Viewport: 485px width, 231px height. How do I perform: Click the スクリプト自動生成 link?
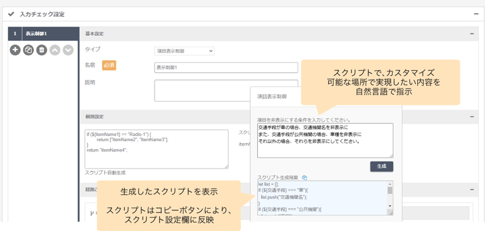[105, 173]
